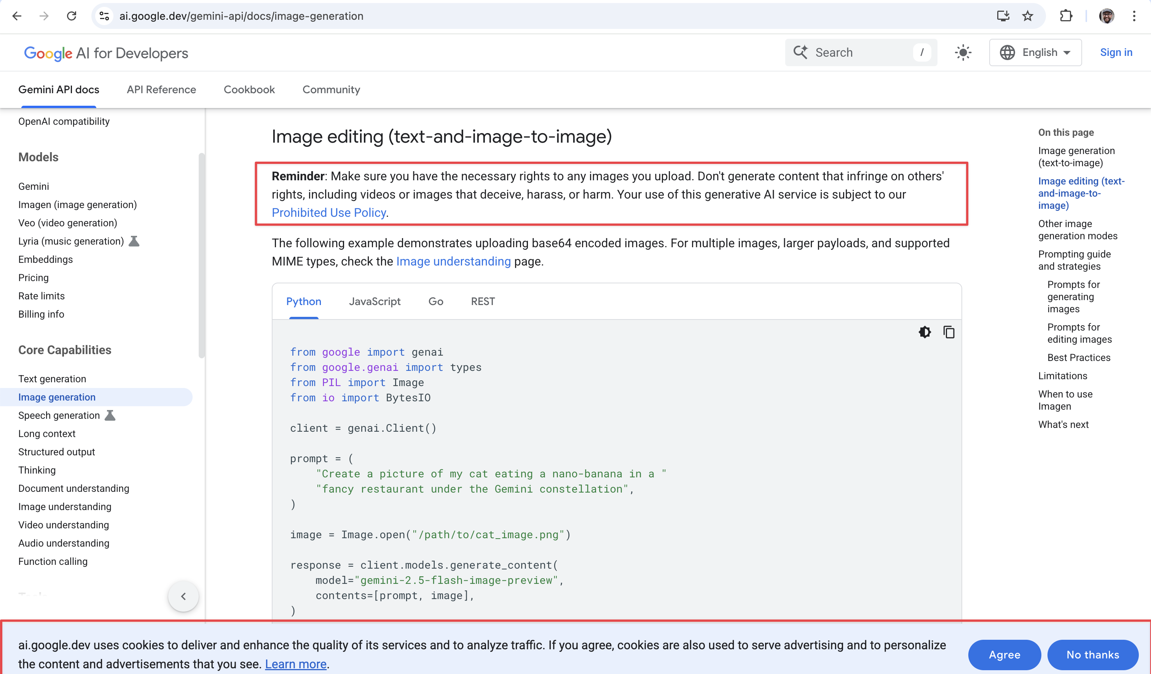Bookmark this page with the star icon
Image resolution: width=1151 pixels, height=674 pixels.
point(1027,16)
